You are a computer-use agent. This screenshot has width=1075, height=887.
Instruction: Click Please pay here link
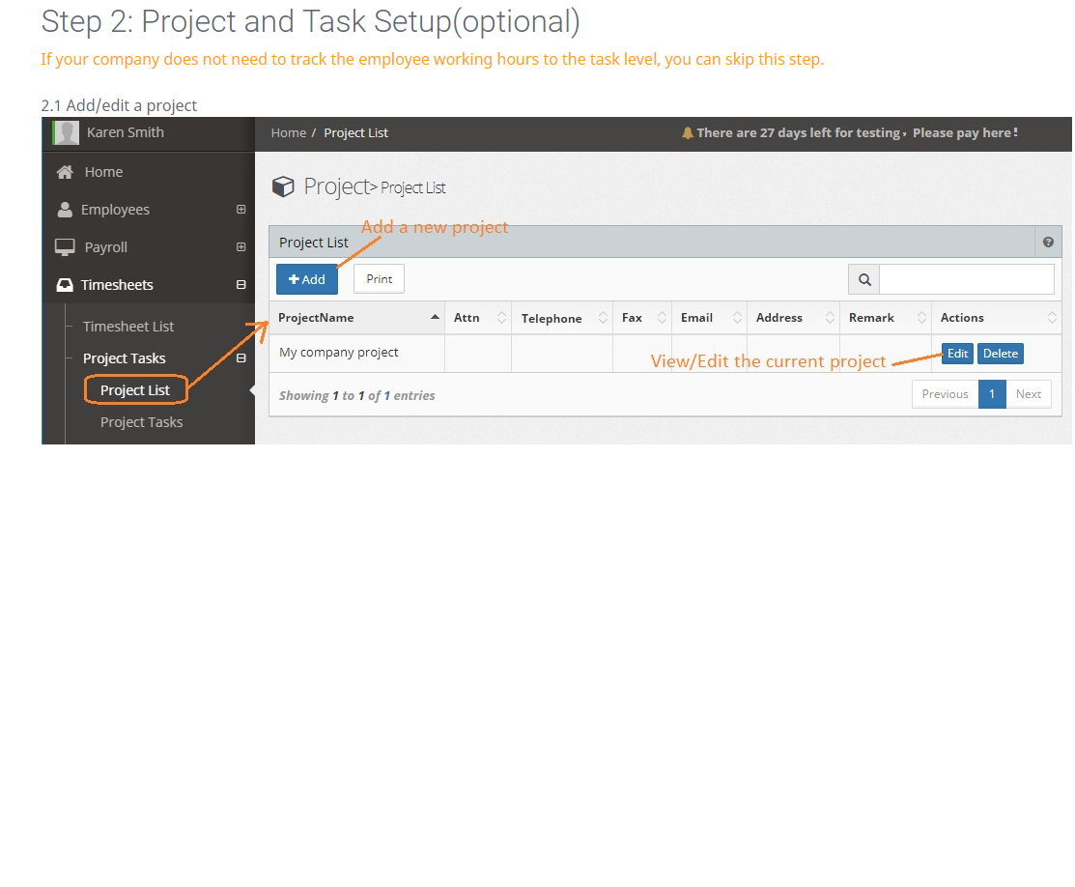[965, 133]
